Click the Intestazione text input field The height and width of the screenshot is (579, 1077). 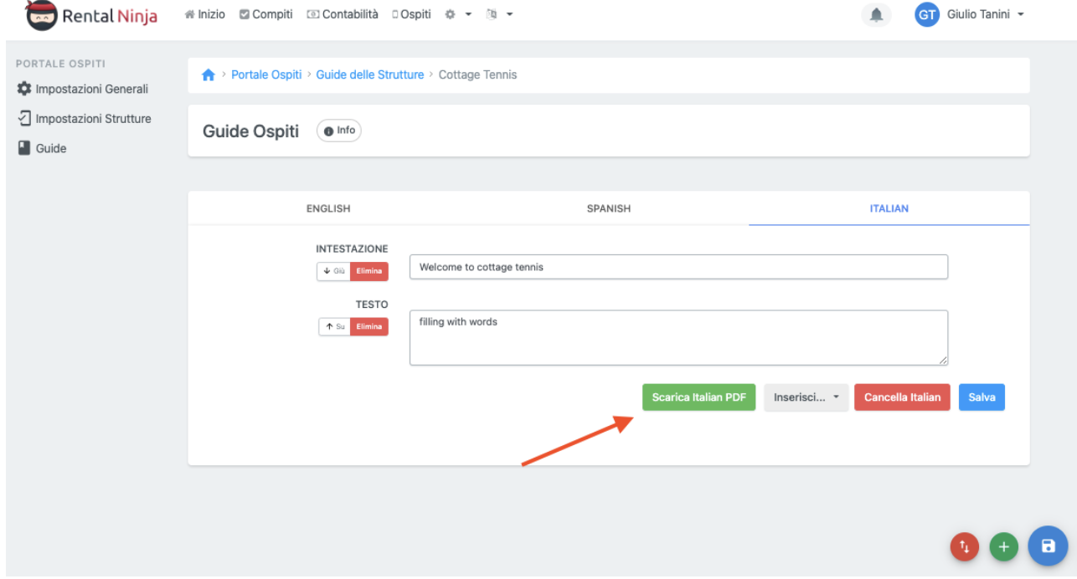678,267
